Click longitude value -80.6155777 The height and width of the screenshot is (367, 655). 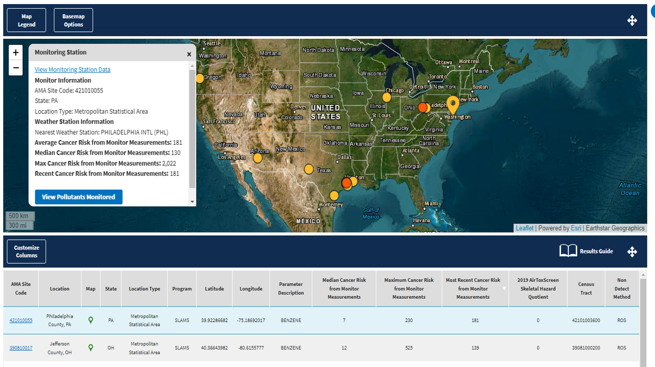(x=251, y=348)
